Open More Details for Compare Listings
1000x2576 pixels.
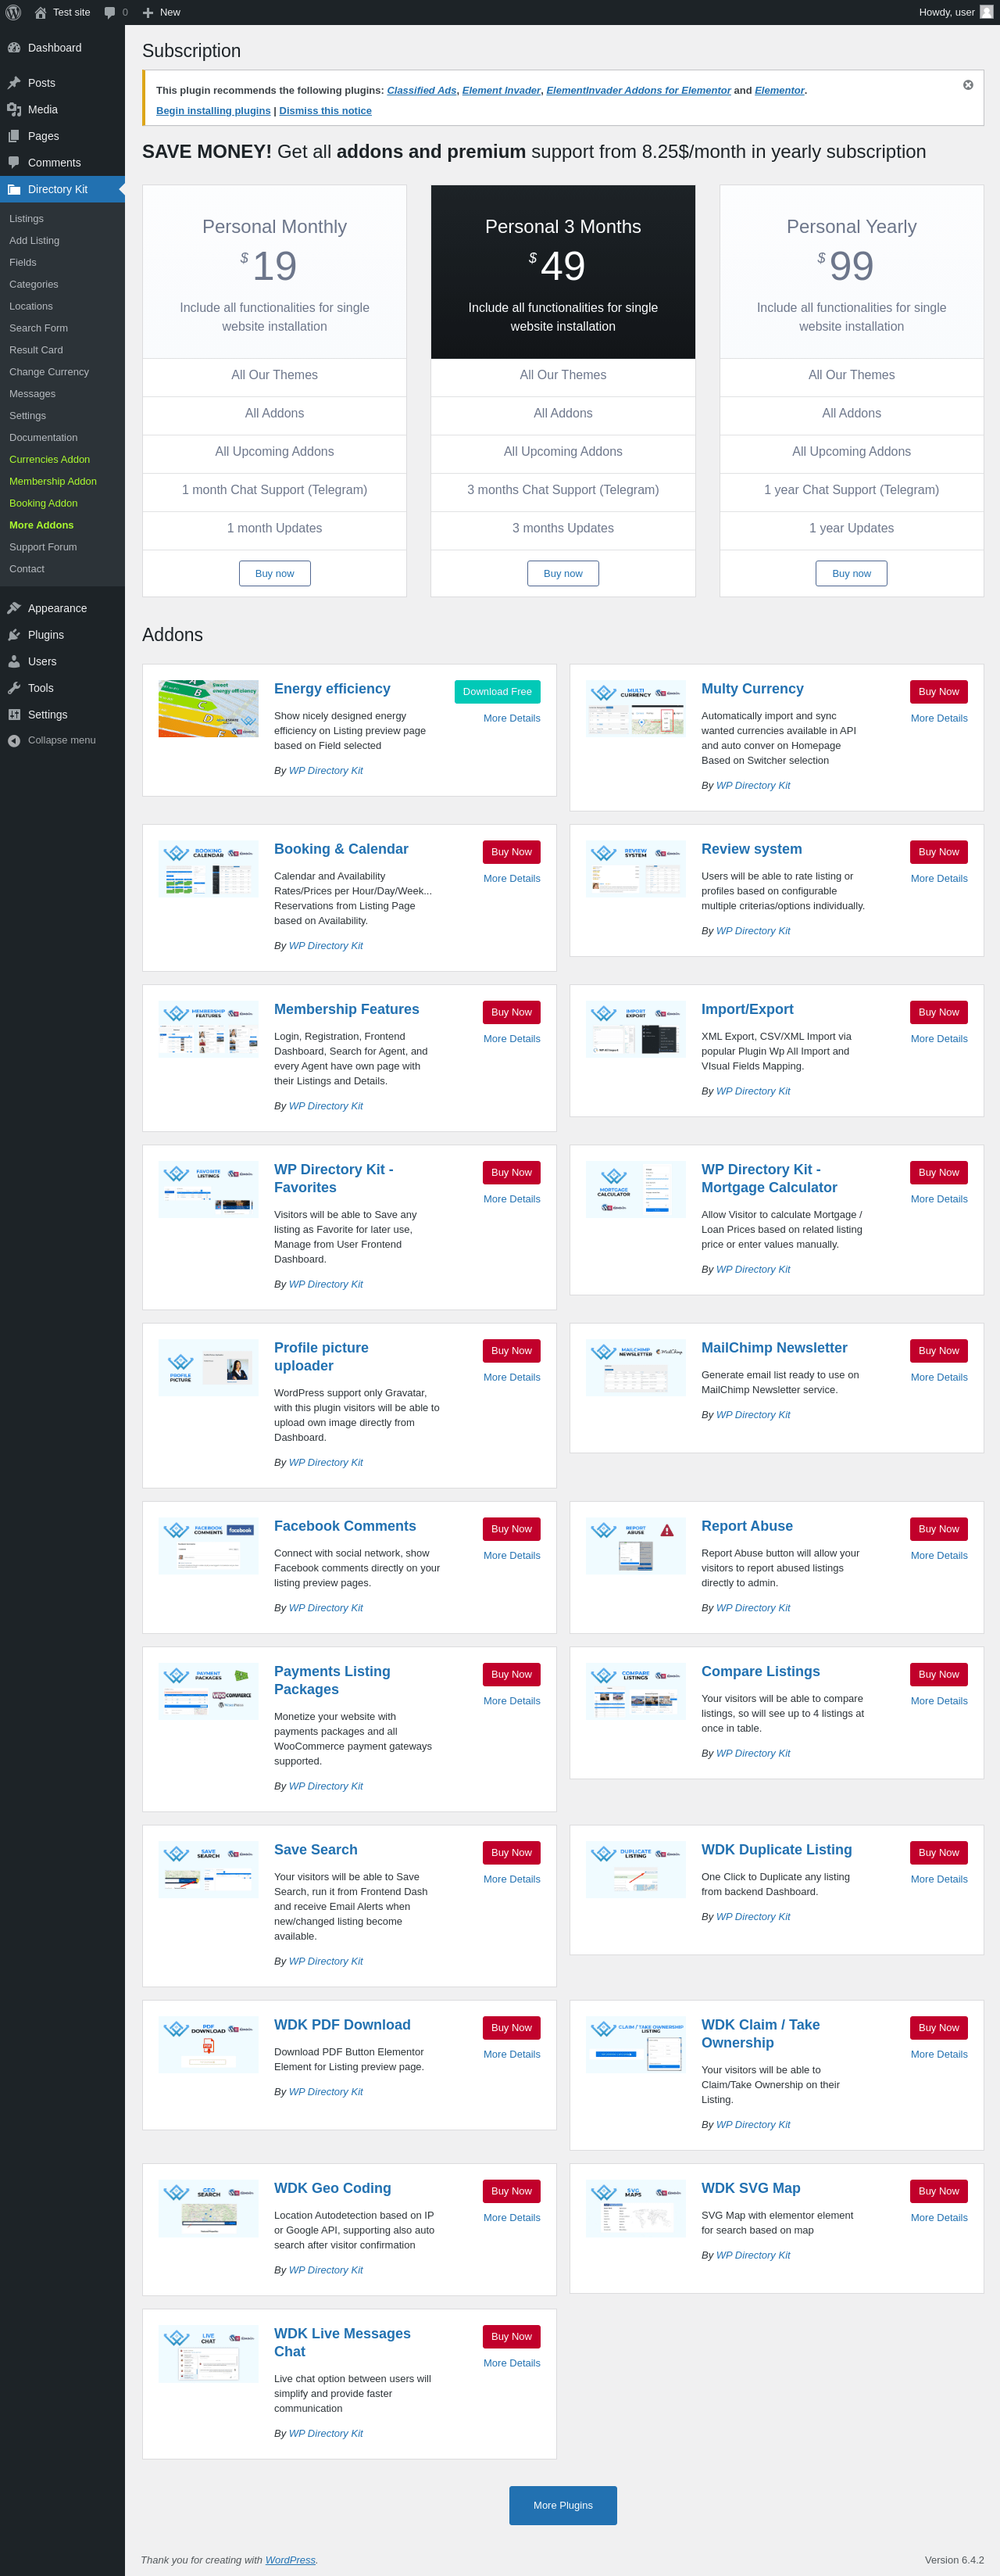tap(939, 1701)
